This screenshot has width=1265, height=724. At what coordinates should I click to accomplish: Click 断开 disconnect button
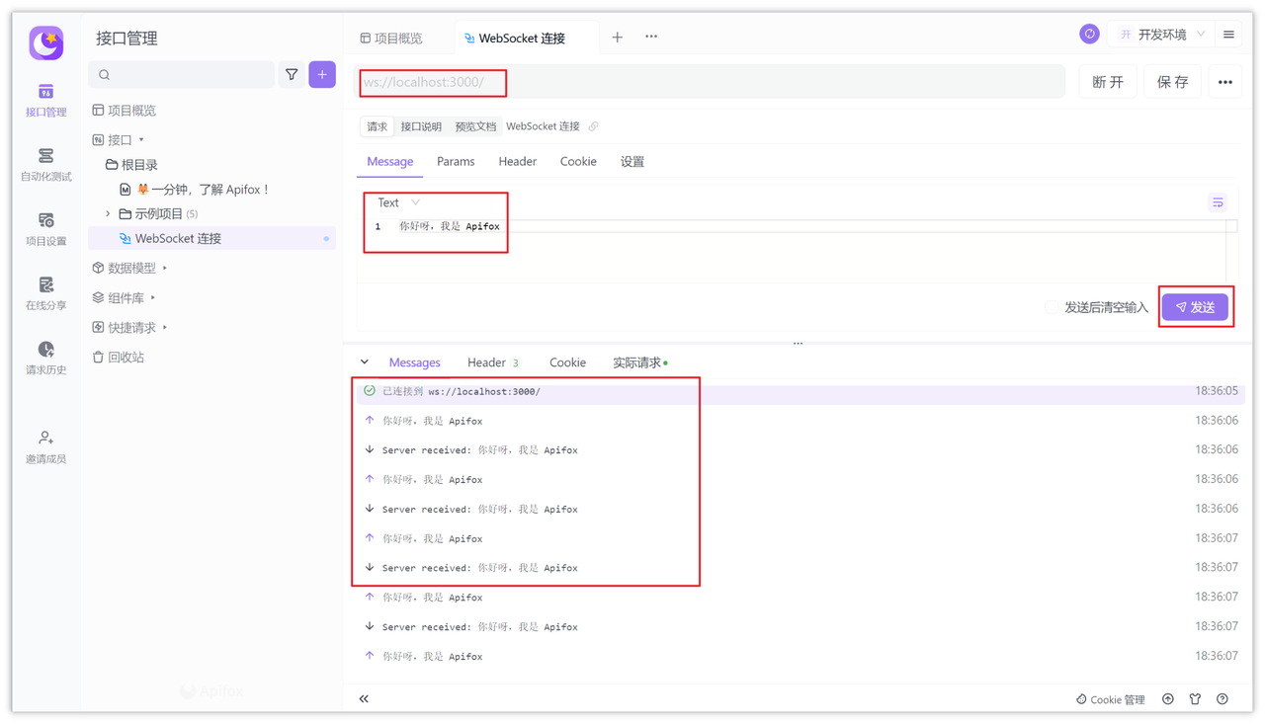click(1108, 82)
